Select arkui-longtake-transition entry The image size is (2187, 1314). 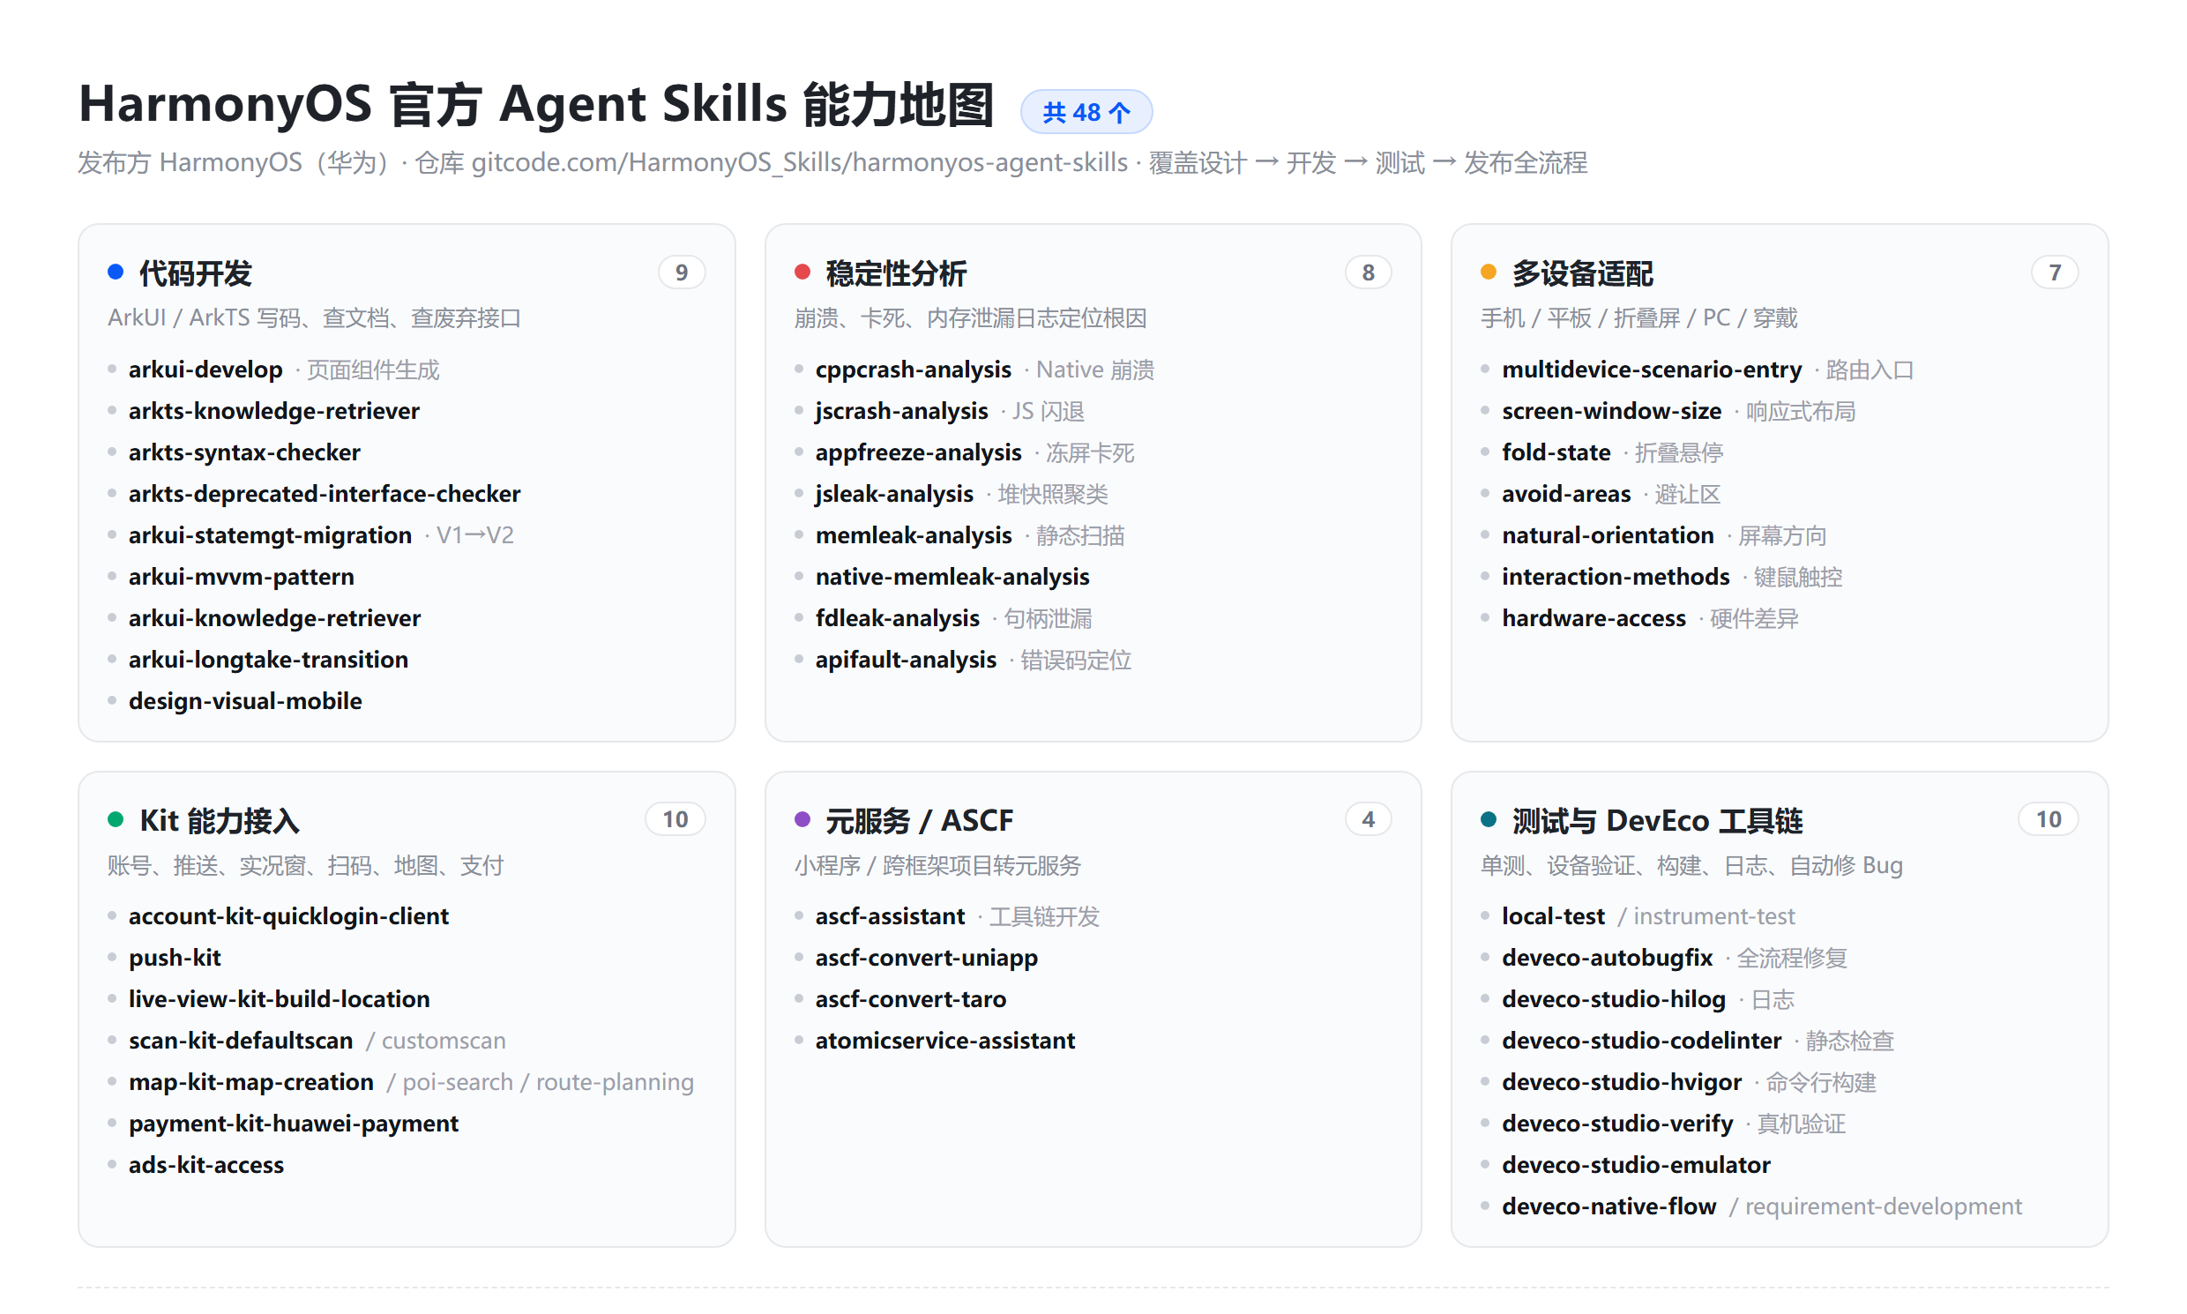pyautogui.click(x=268, y=660)
